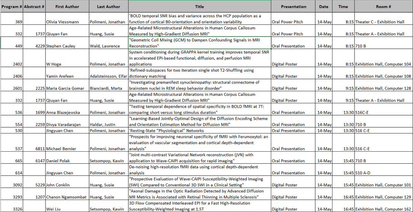Image resolution: width=413 pixels, height=212 pixels.
Task: Select the 'Room #' header cell
Action: [383, 7]
